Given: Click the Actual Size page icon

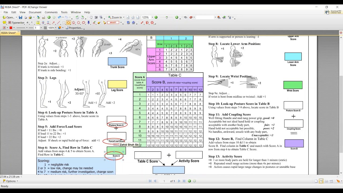Looking at the screenshot, I should tap(128, 17).
